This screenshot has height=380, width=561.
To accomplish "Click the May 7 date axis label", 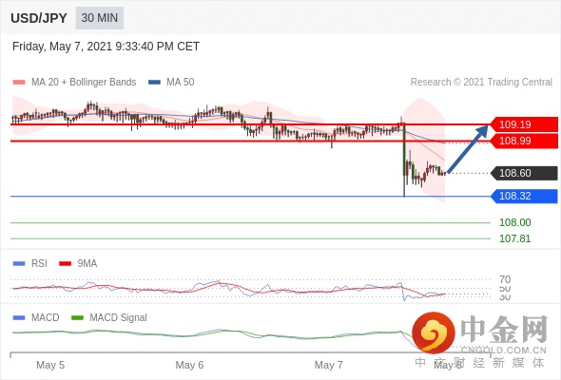I will (x=328, y=365).
